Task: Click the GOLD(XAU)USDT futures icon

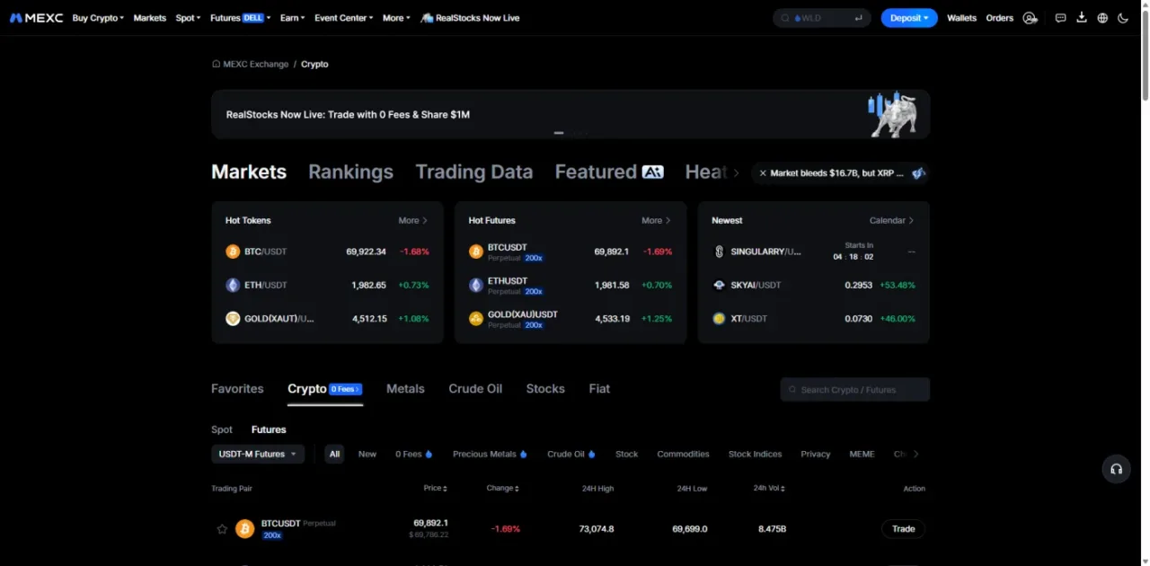Action: (476, 318)
